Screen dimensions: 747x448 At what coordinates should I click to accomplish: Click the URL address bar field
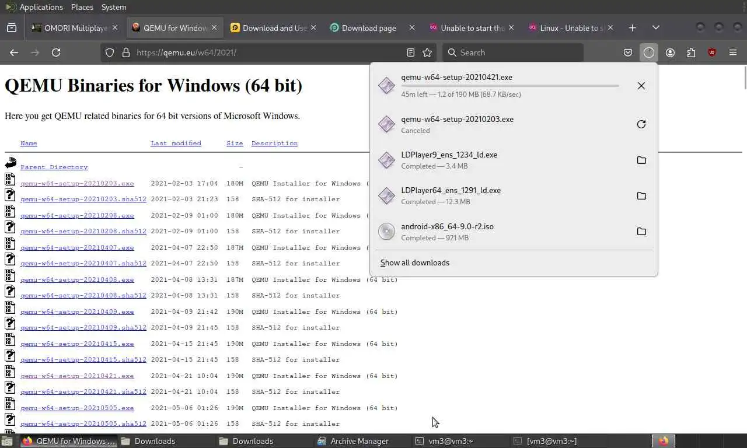coord(268,52)
